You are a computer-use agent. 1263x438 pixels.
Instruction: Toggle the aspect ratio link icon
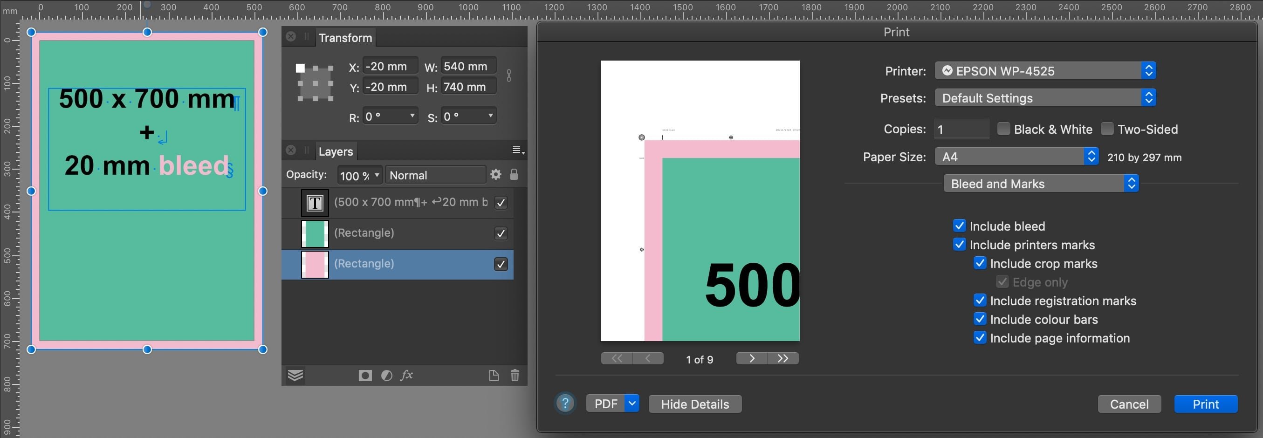point(509,75)
